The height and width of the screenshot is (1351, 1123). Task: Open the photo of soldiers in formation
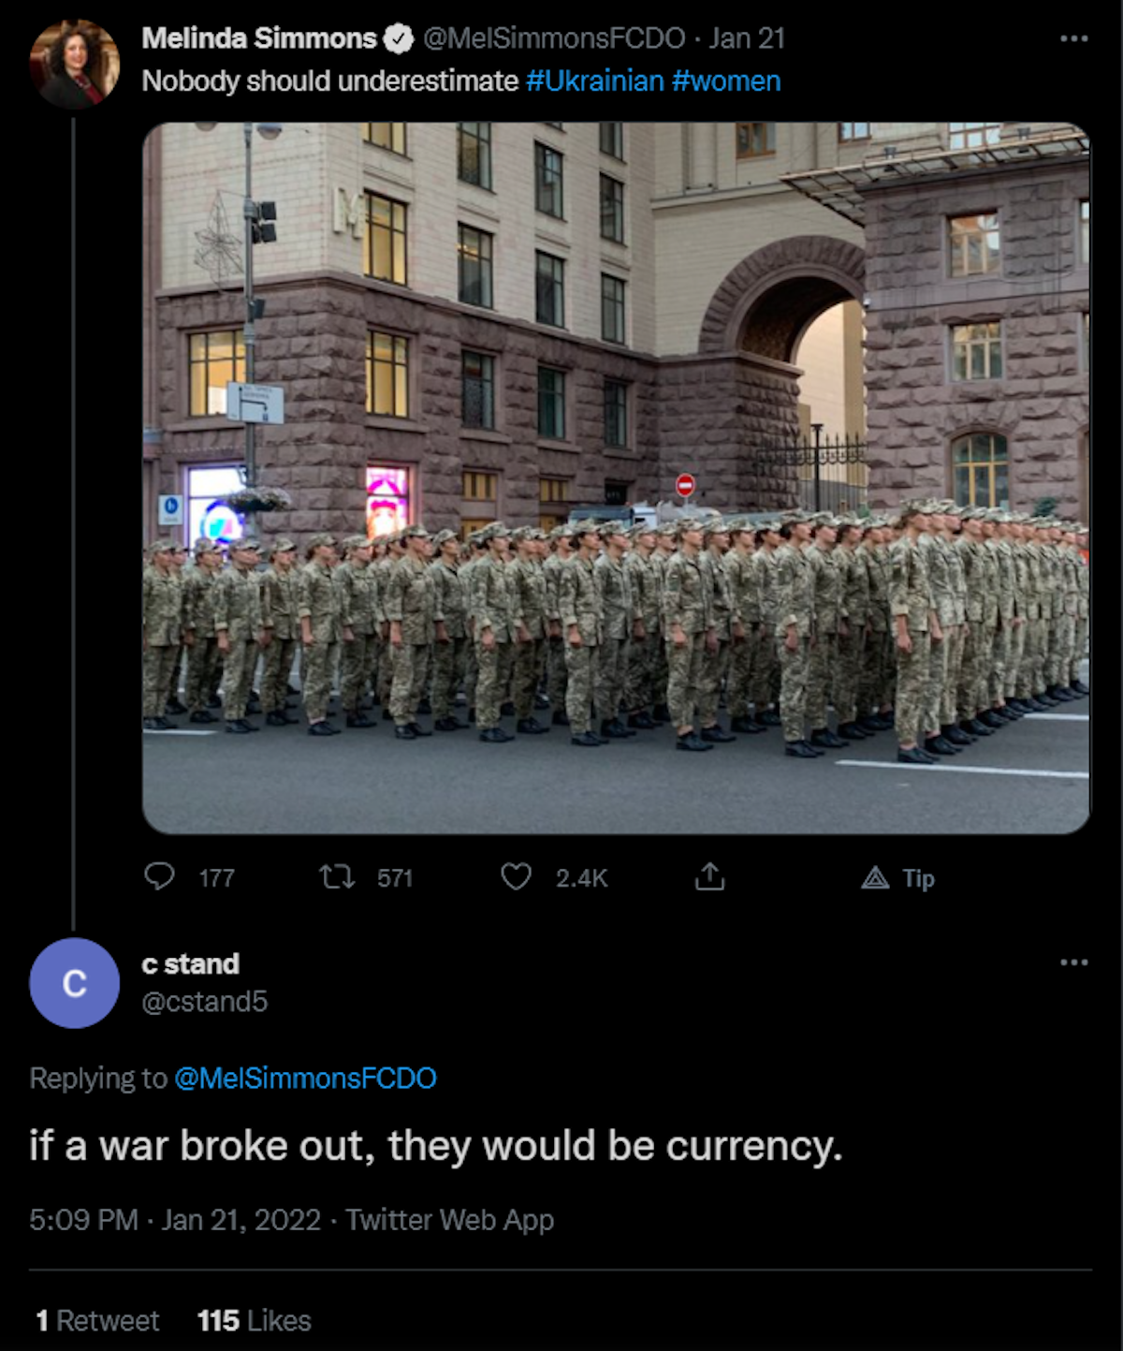coord(616,477)
